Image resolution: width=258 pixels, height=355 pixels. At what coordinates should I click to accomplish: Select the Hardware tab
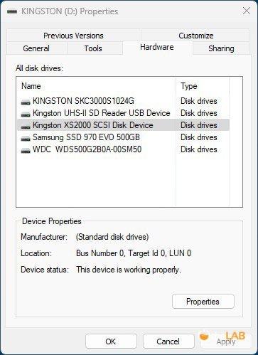[157, 47]
